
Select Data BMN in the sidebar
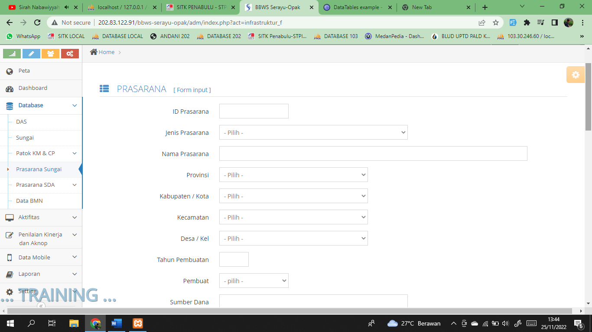(x=29, y=201)
